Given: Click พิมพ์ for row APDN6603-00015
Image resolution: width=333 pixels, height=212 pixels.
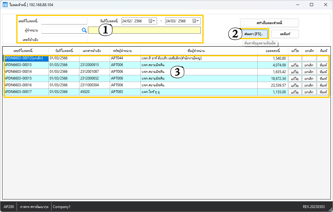Looking at the screenshot, I should pos(323,79).
